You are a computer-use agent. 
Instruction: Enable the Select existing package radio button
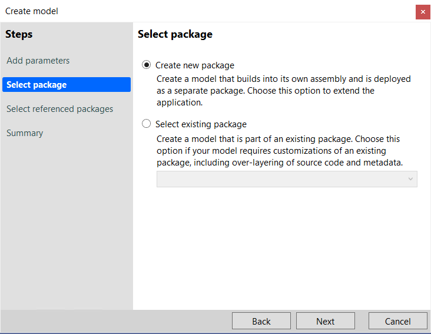click(x=146, y=124)
